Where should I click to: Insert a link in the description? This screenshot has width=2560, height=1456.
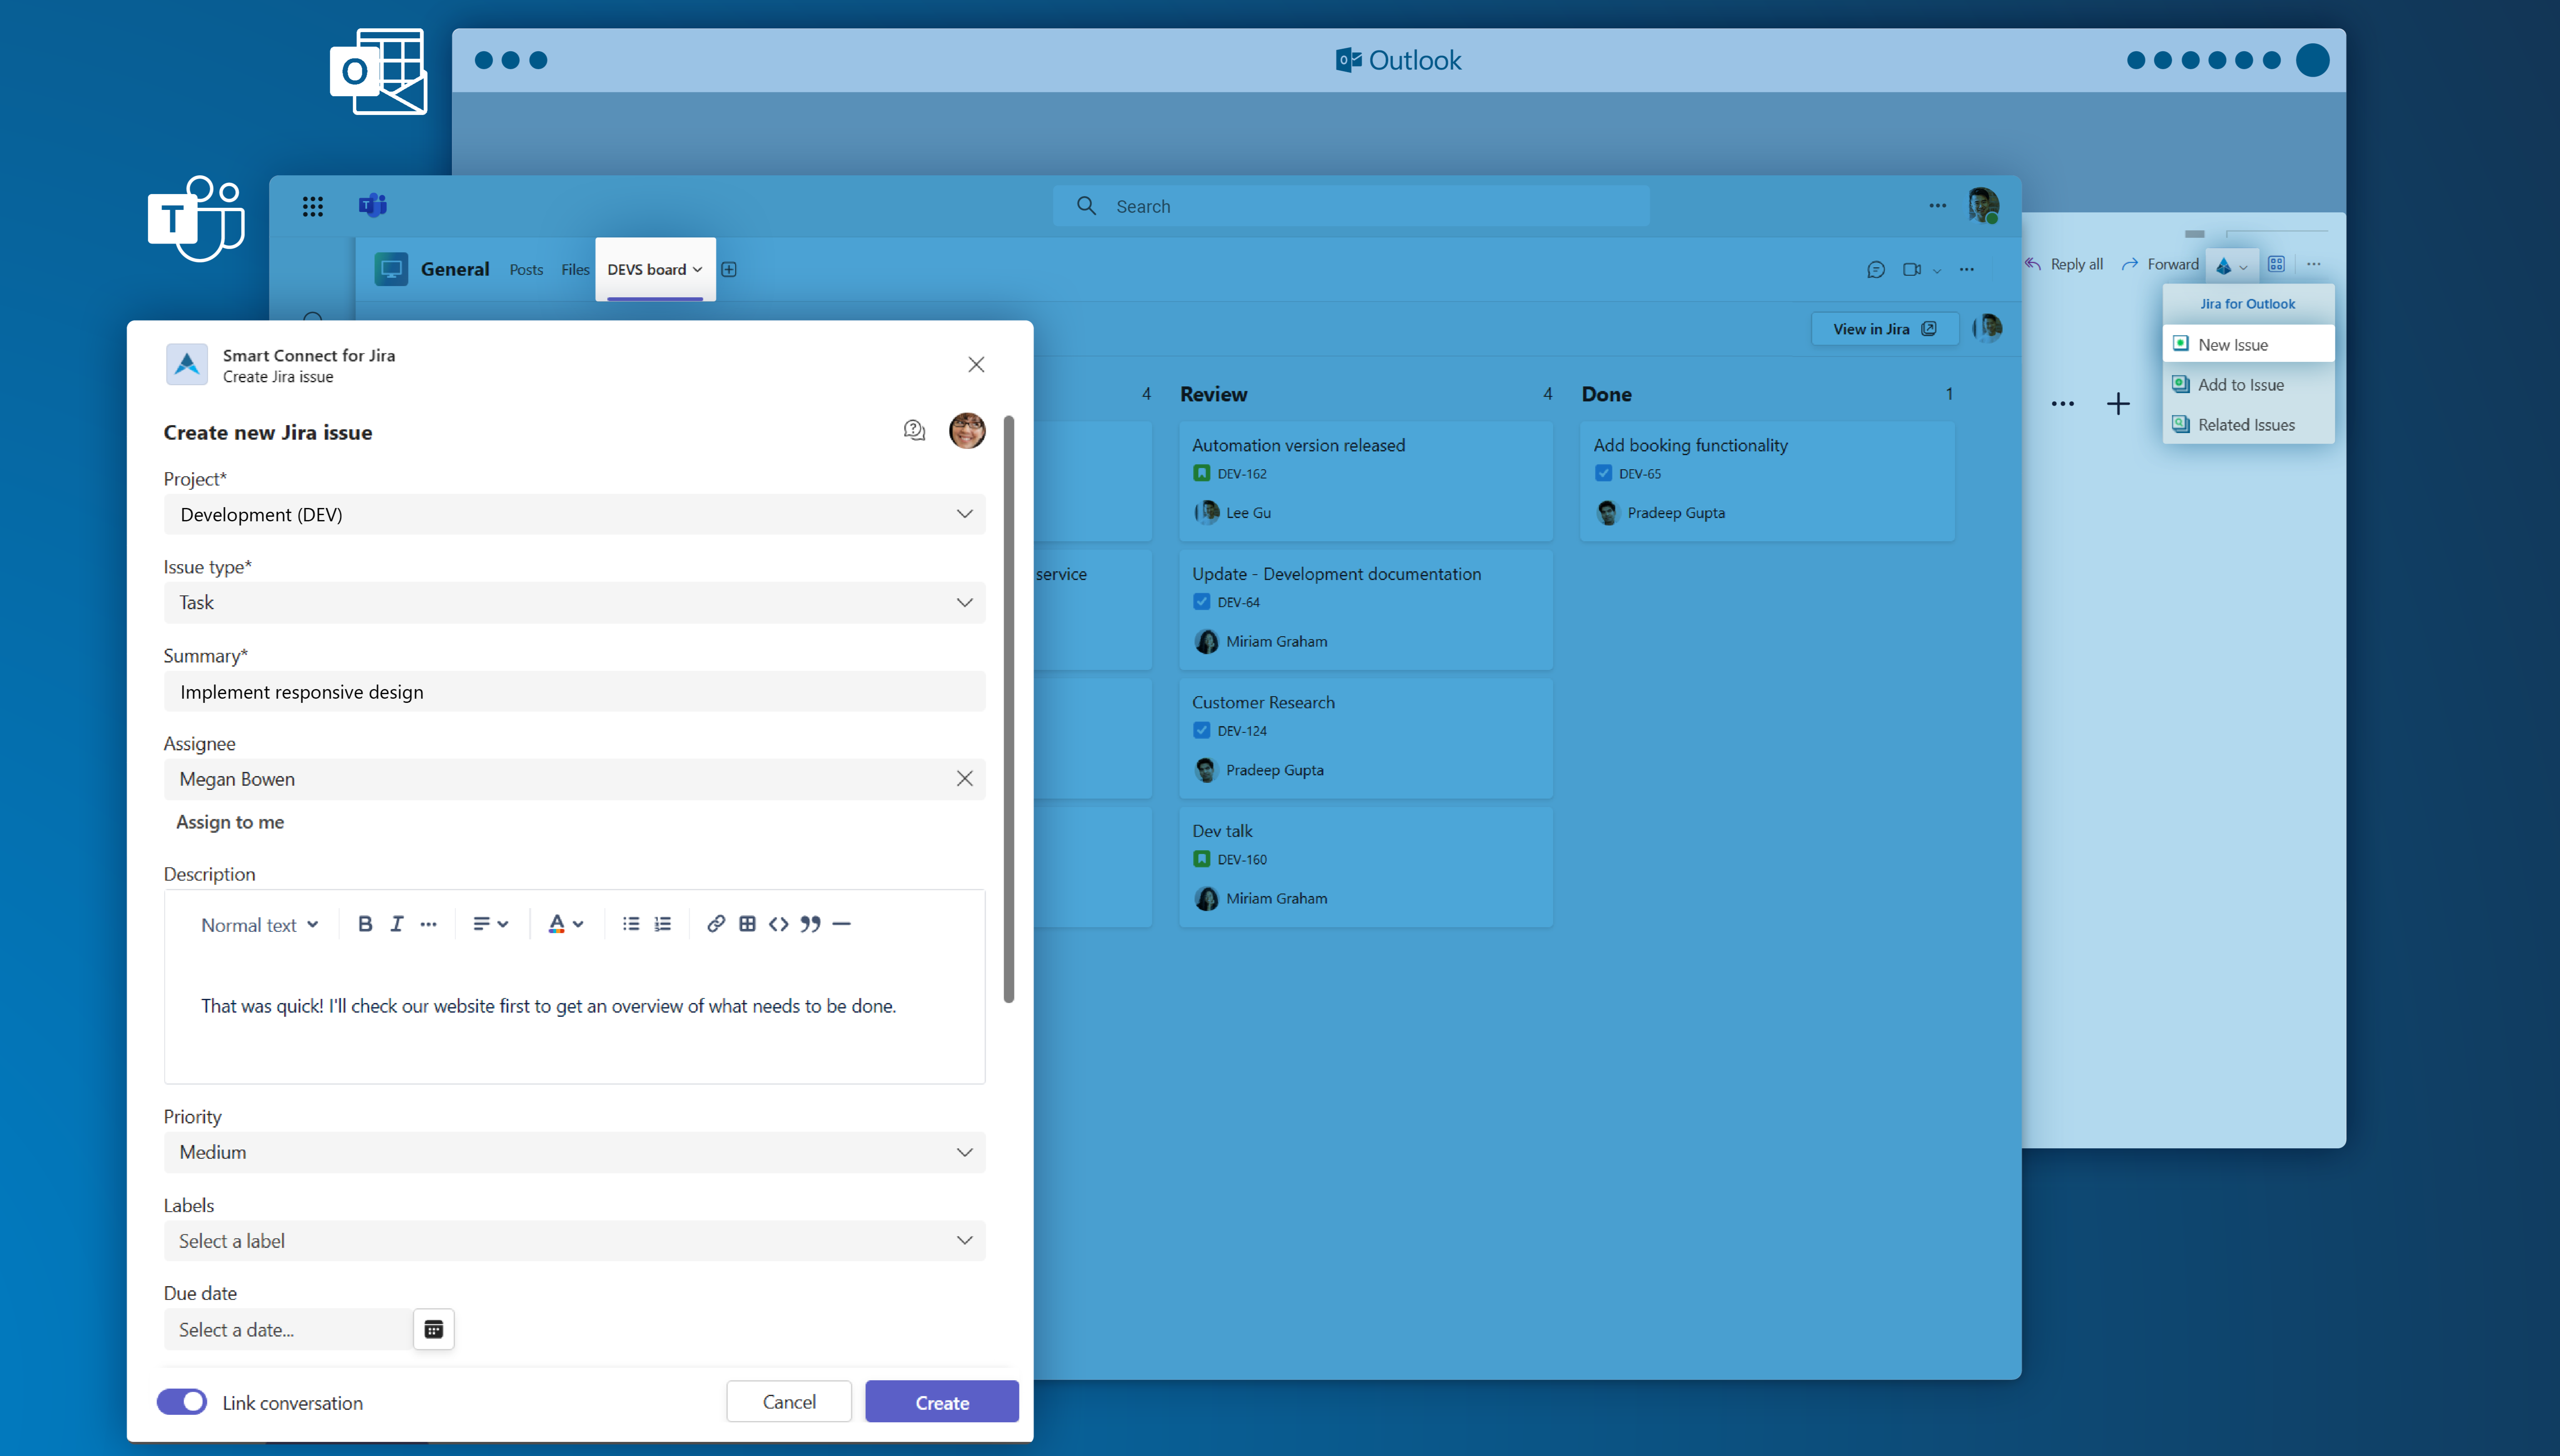coord(715,924)
